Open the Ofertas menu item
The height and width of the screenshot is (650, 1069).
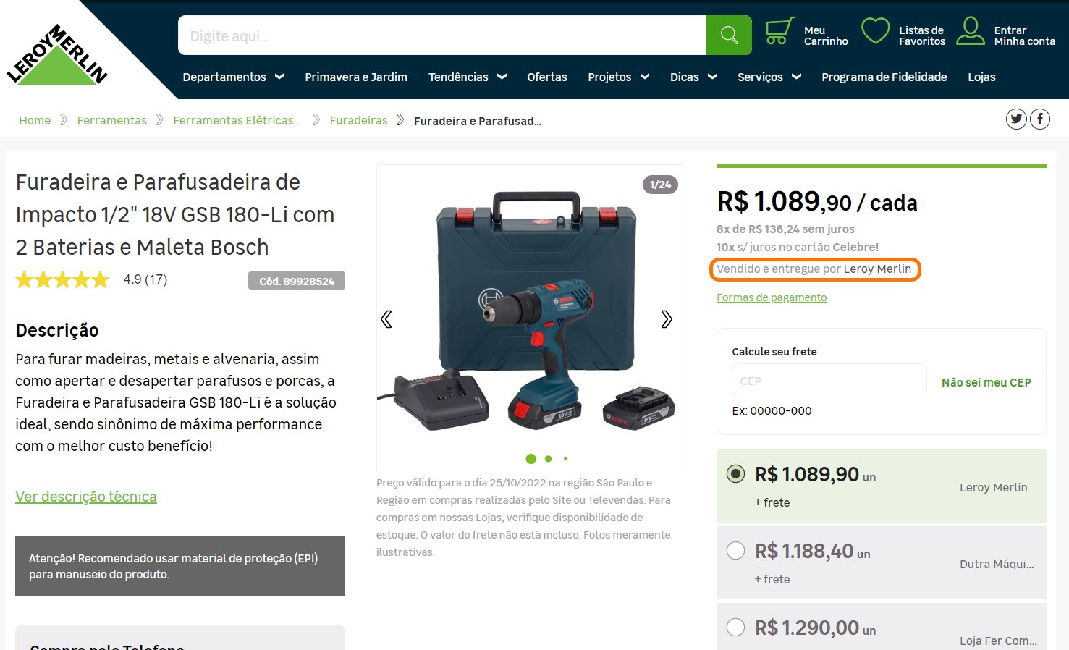pos(547,77)
